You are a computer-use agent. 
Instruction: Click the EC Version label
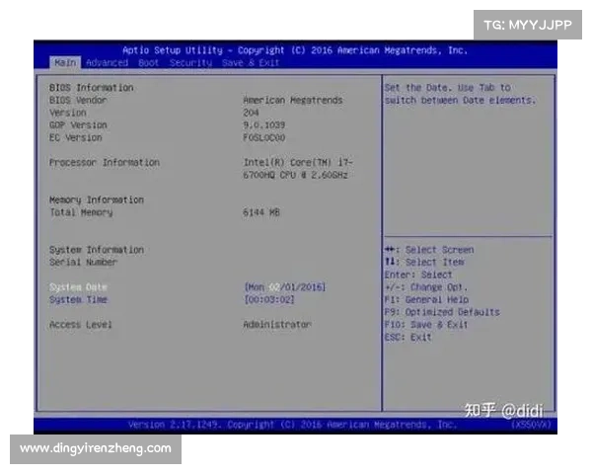tap(76, 137)
